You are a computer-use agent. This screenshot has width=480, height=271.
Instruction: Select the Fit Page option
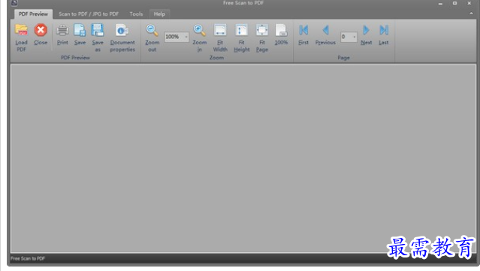[262, 38]
